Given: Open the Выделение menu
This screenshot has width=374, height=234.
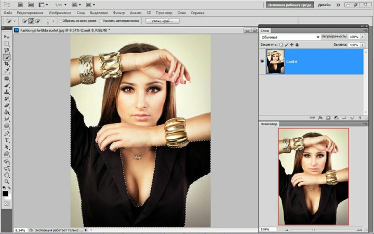Looking at the screenshot, I should pyautogui.click(x=99, y=13).
